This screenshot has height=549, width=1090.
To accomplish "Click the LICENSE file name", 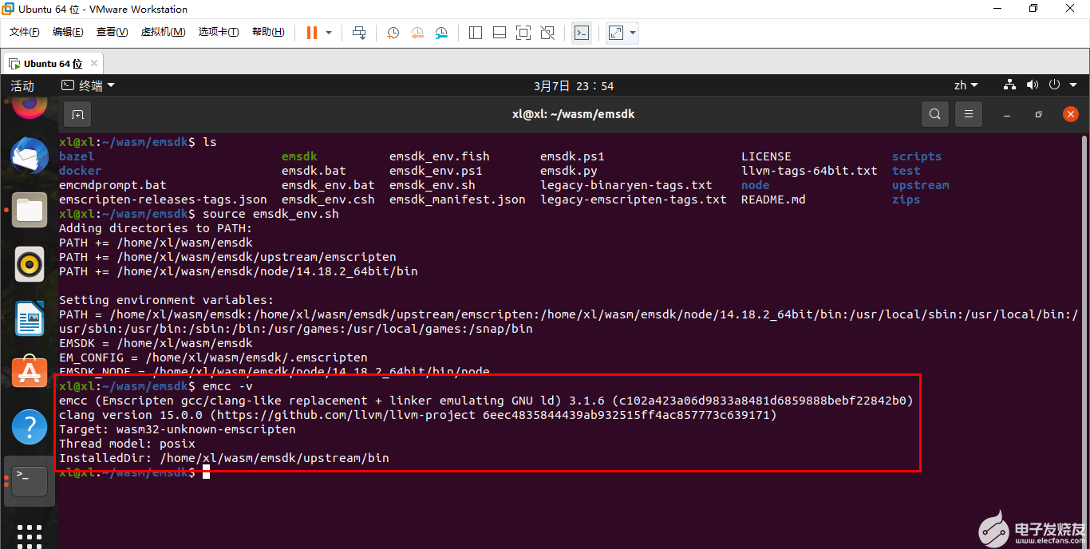I will (x=766, y=156).
